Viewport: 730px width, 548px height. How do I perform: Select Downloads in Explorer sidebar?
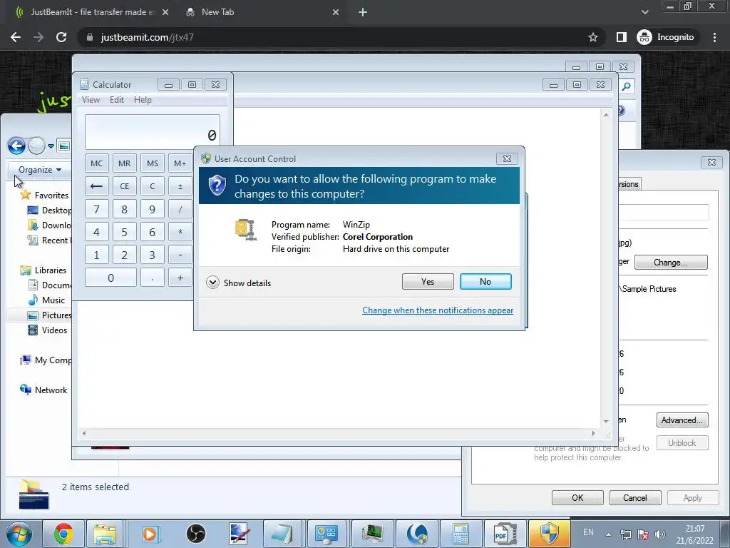pyautogui.click(x=51, y=225)
